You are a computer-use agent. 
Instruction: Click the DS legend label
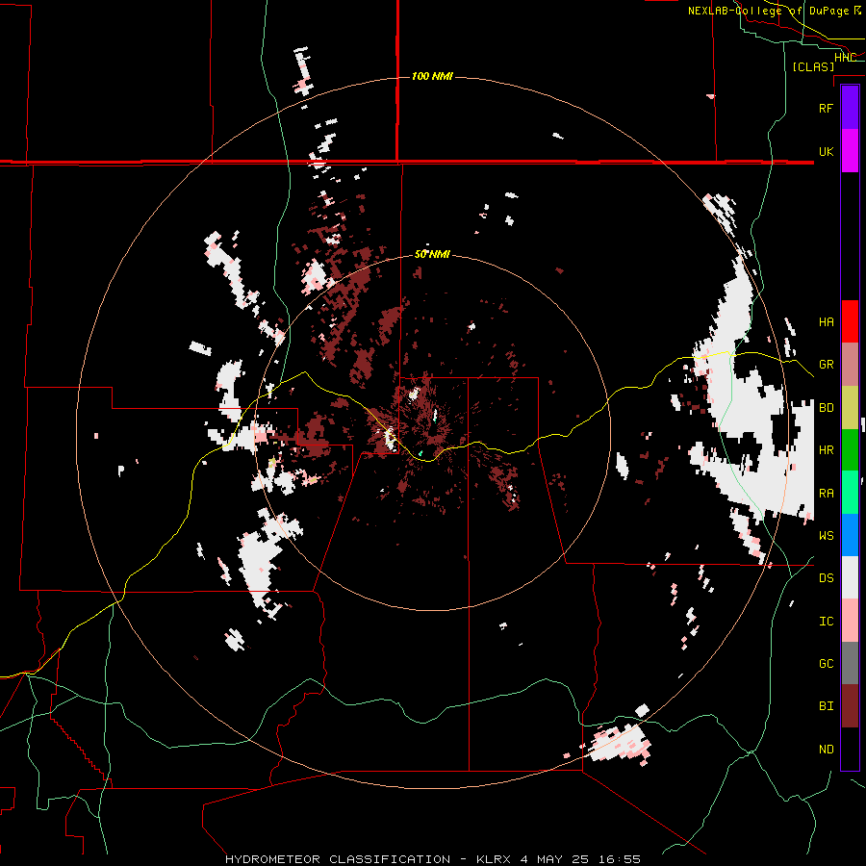pos(827,577)
